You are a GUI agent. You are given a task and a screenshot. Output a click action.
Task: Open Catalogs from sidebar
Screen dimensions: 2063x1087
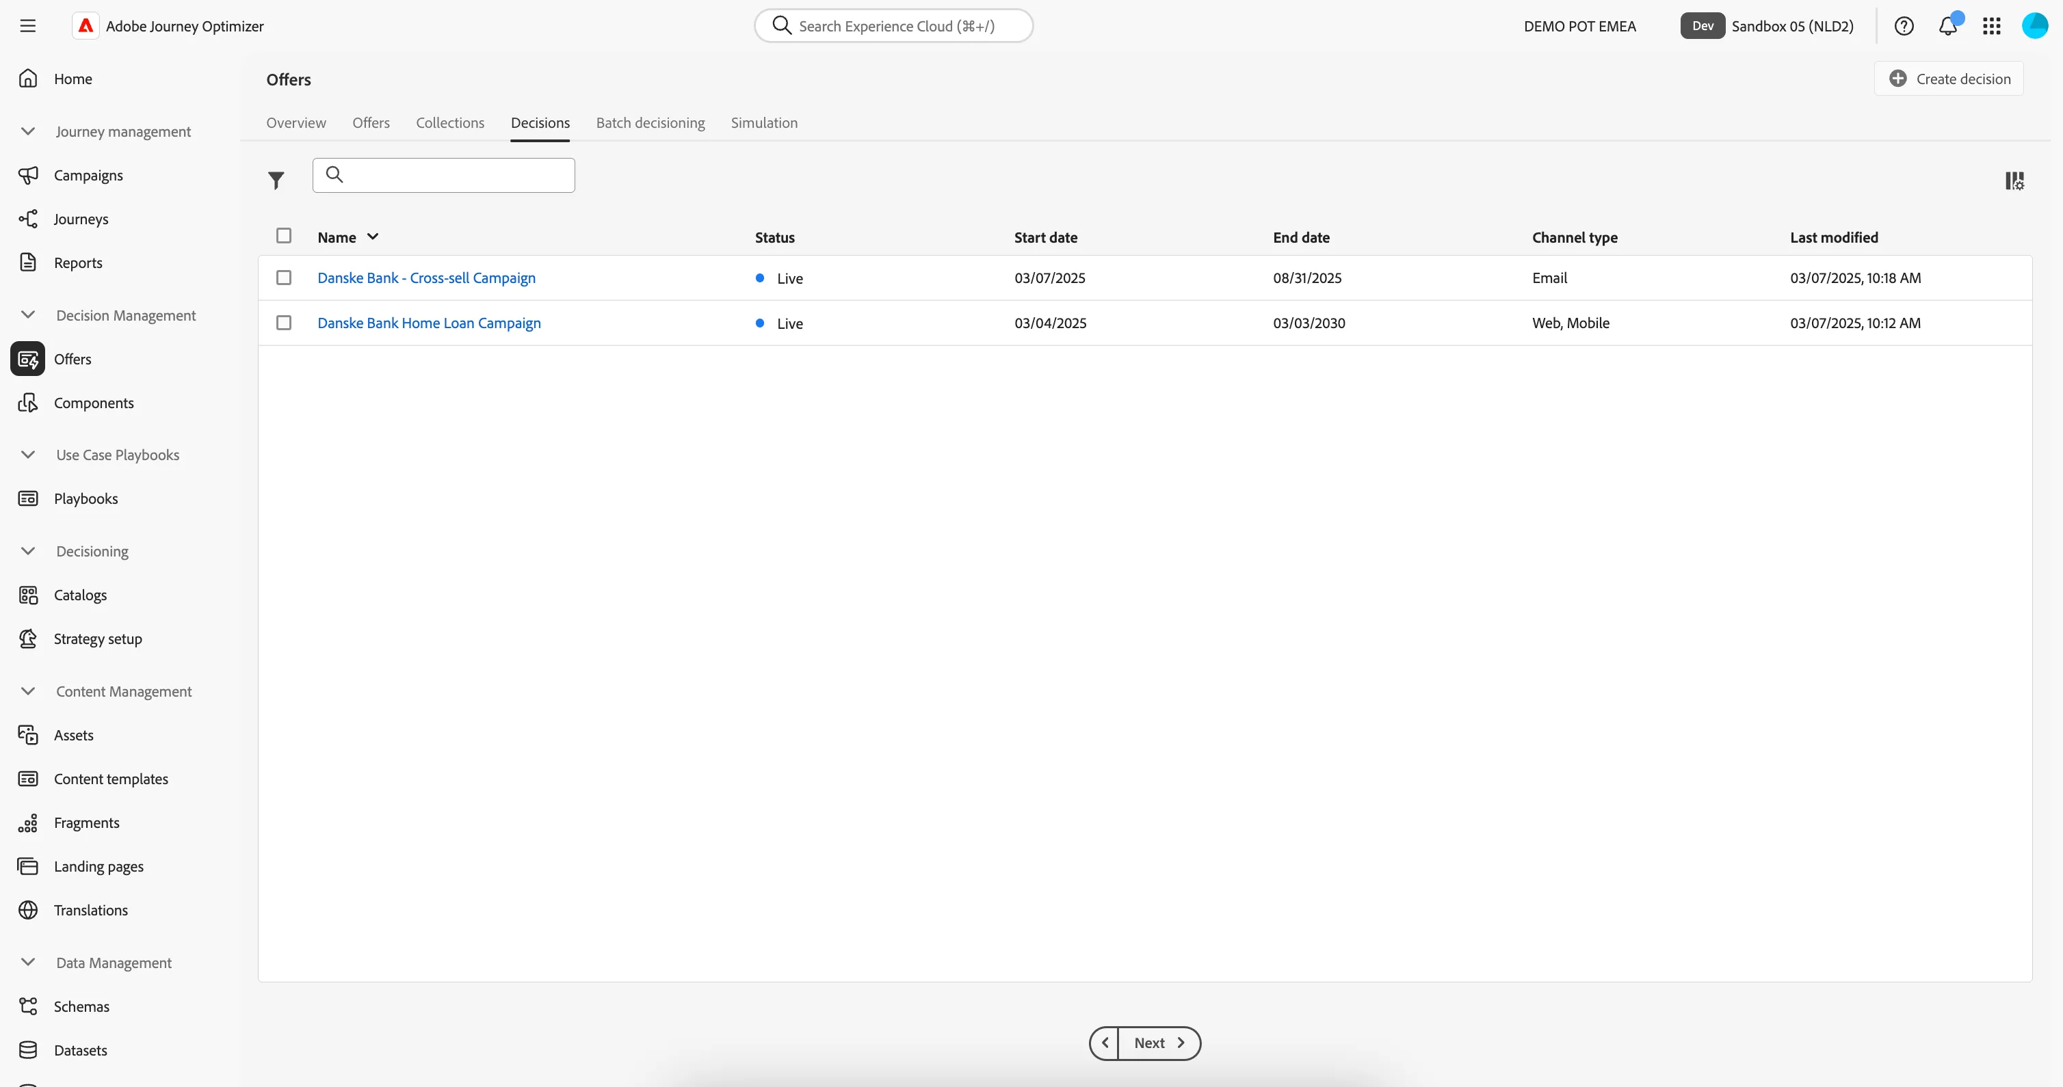coord(80,595)
